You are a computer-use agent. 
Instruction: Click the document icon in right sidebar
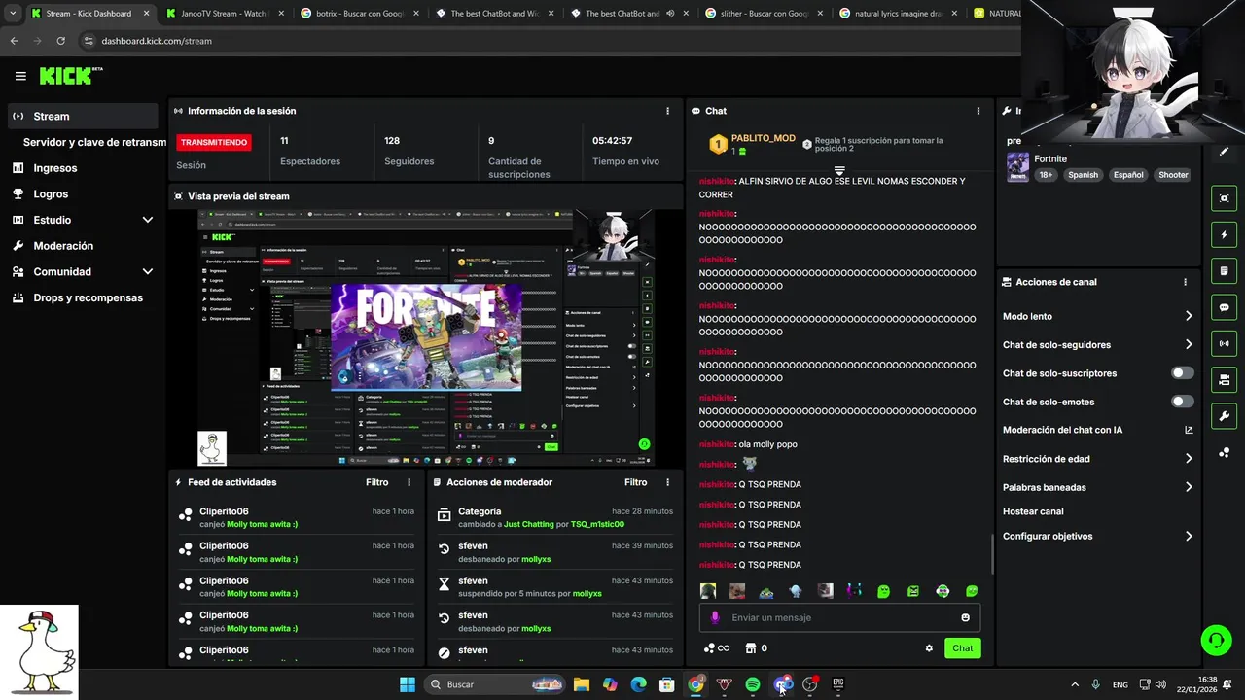pyautogui.click(x=1224, y=271)
